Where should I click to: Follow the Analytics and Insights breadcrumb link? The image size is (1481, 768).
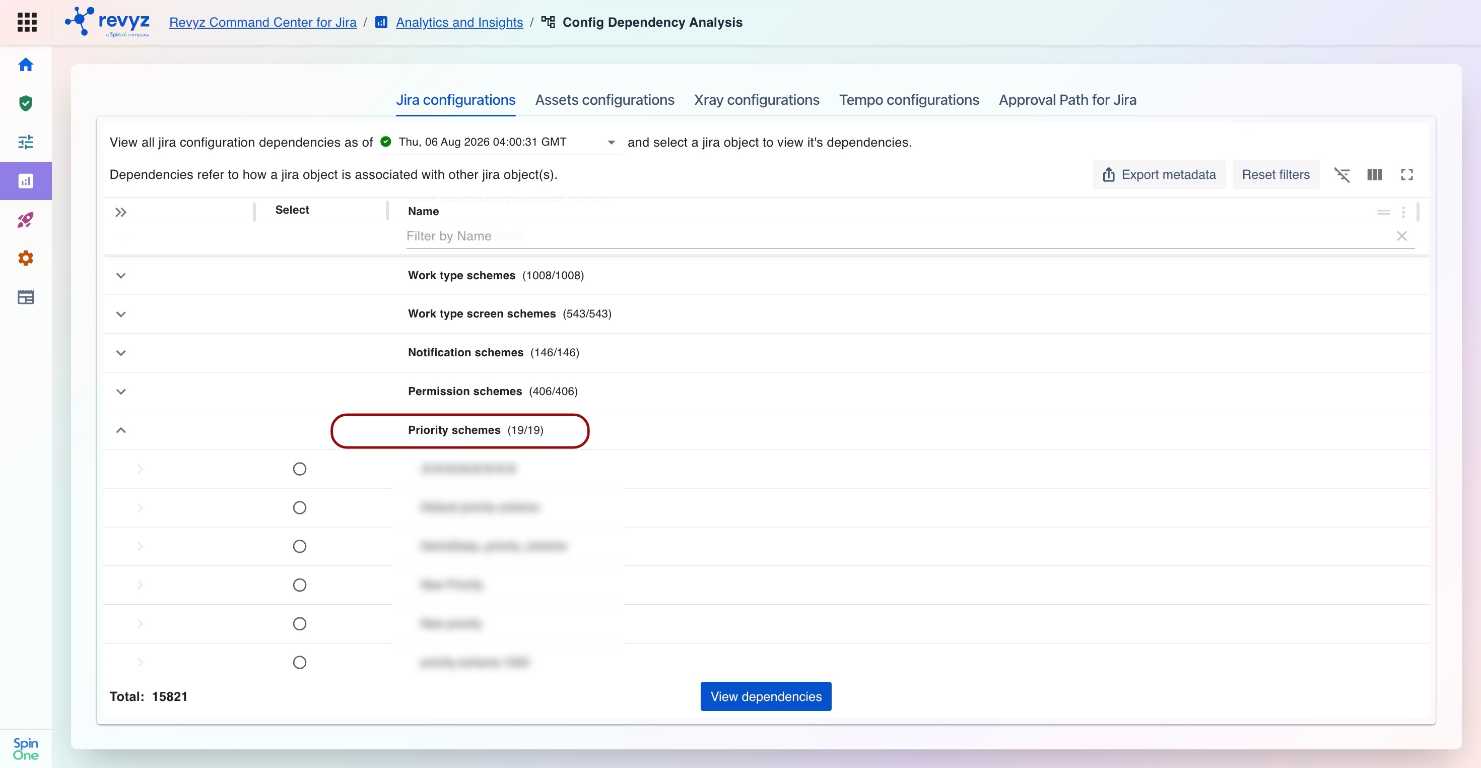459,23
